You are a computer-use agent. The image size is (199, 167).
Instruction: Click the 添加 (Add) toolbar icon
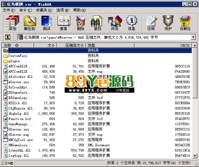click(x=12, y=23)
